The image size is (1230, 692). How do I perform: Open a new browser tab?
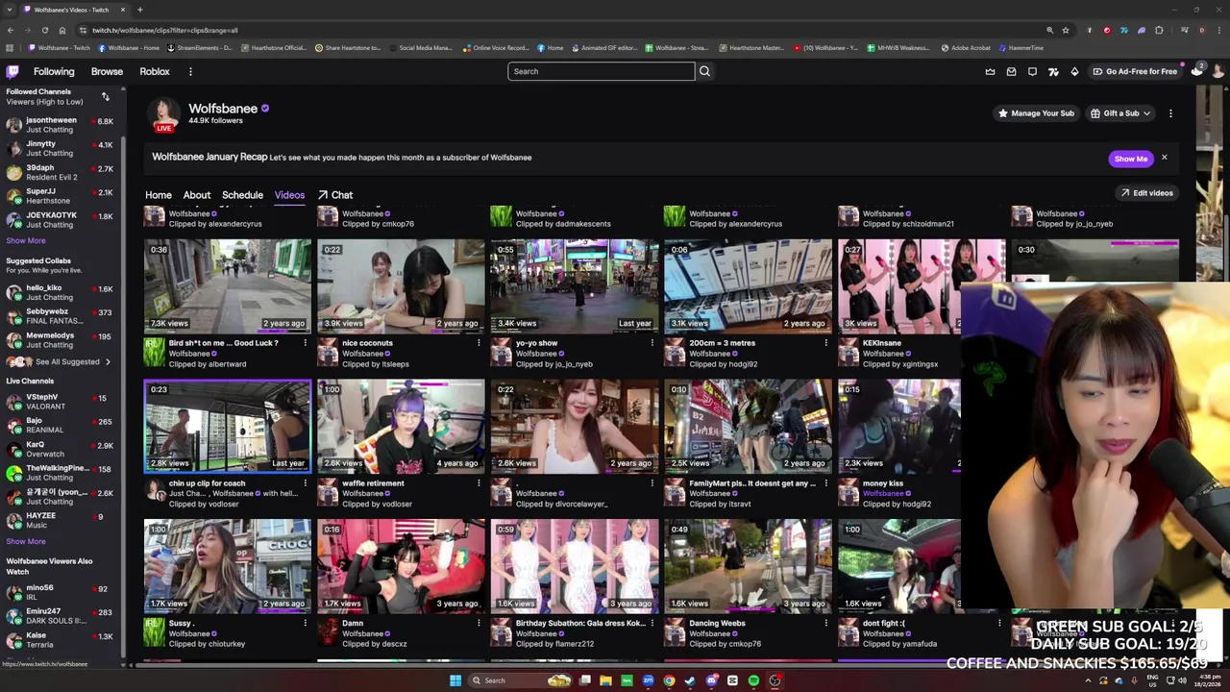click(x=139, y=10)
